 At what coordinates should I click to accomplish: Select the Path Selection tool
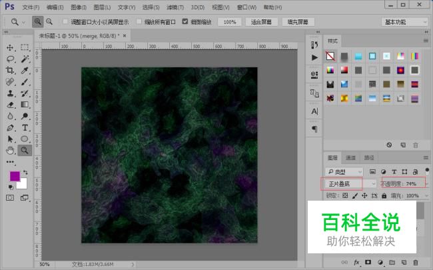coord(10,139)
